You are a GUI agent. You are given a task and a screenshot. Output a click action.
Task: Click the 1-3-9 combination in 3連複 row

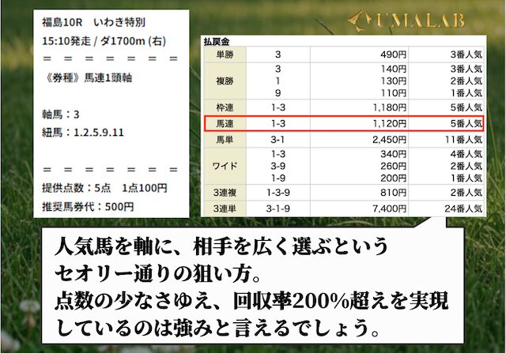[x=278, y=193]
